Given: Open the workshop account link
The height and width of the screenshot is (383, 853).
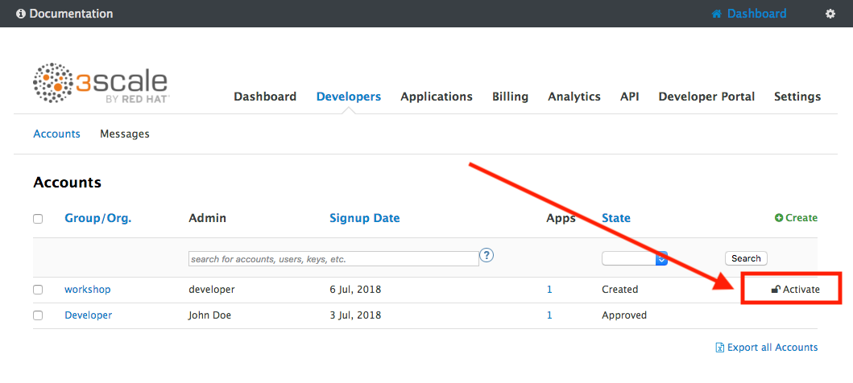Looking at the screenshot, I should pyautogui.click(x=88, y=290).
